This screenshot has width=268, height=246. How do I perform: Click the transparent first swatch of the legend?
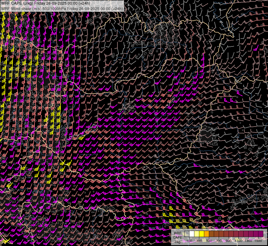click(x=187, y=234)
